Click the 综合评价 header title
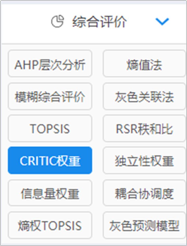The image size is (187, 246). (99, 22)
